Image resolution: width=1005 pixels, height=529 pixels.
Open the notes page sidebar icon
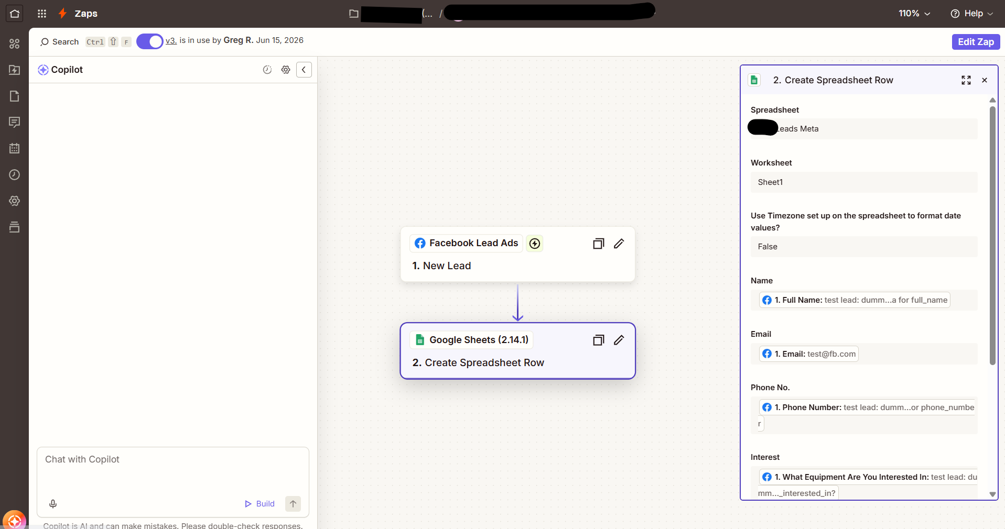pyautogui.click(x=15, y=96)
